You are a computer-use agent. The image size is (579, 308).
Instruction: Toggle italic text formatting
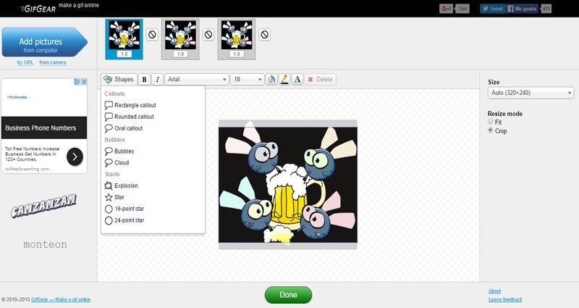[157, 80]
